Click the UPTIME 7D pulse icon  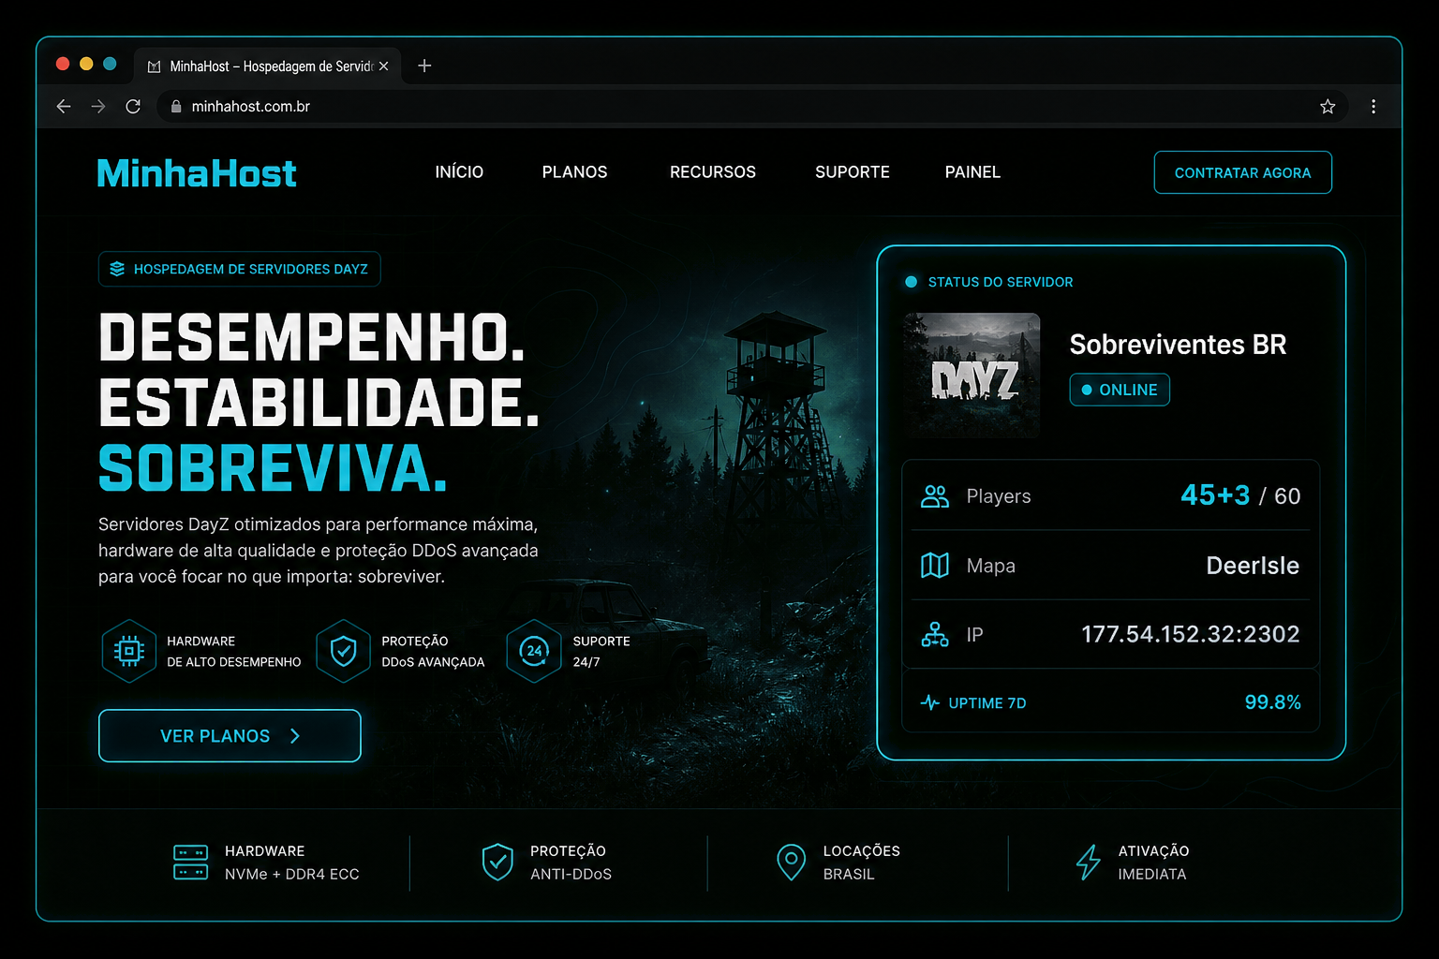tap(930, 702)
